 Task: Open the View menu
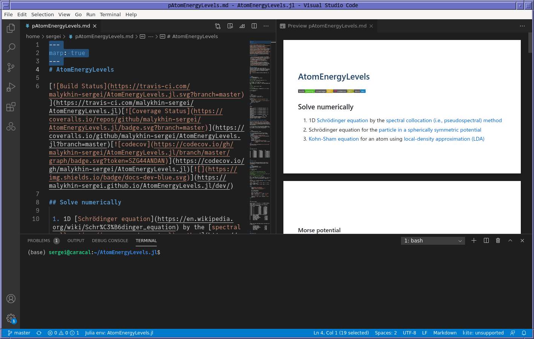(x=64, y=14)
